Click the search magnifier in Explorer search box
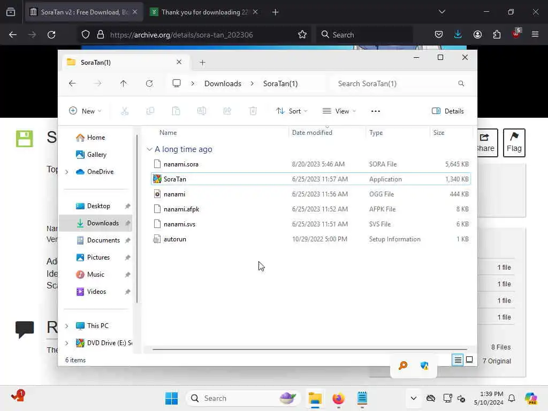 [461, 83]
